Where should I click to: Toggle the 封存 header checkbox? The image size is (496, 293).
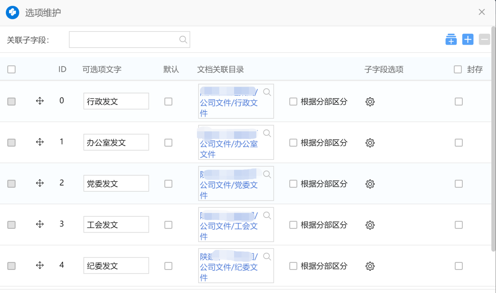(x=458, y=69)
